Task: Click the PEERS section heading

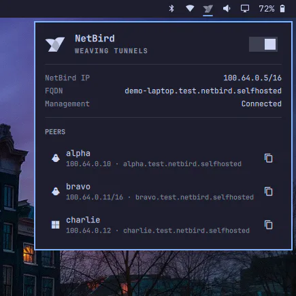Action: [55, 132]
